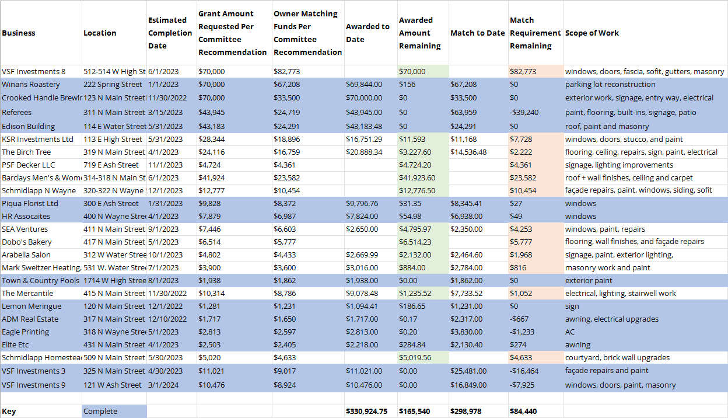The height and width of the screenshot is (418, 728).
Task: Select the 719 E Ash Street location cell
Action: 114,165
